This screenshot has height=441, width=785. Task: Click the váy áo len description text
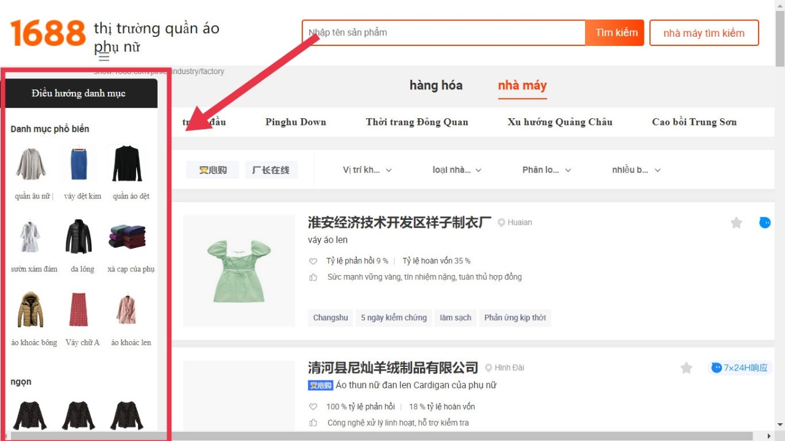[327, 239]
